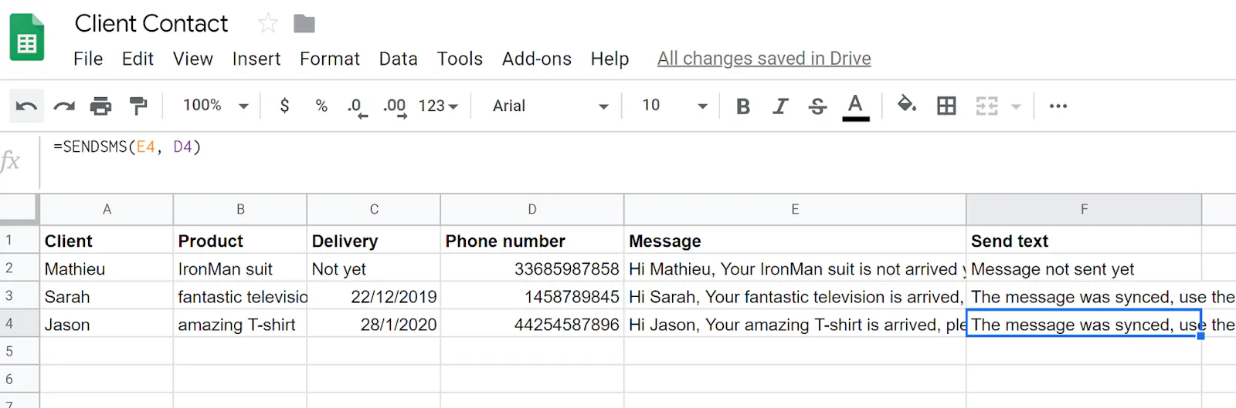Toggle strikethrough formatting
Viewport: 1236px width, 408px height.
tap(817, 106)
